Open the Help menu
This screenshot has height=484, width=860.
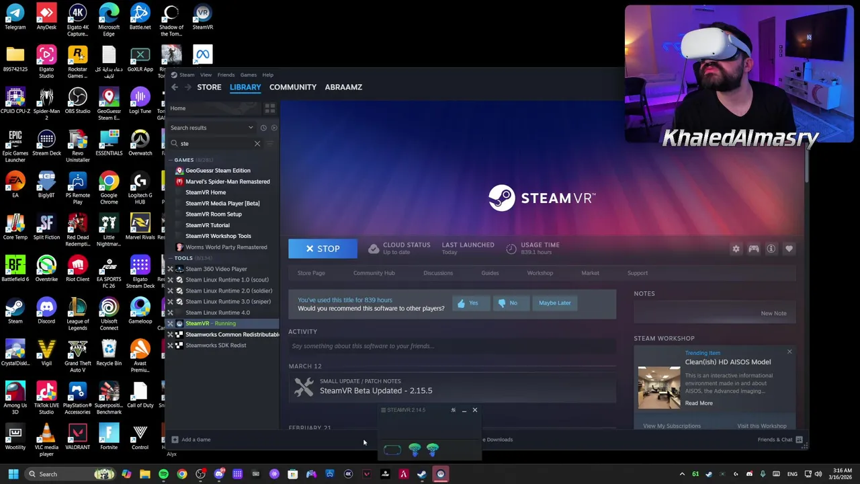(267, 75)
